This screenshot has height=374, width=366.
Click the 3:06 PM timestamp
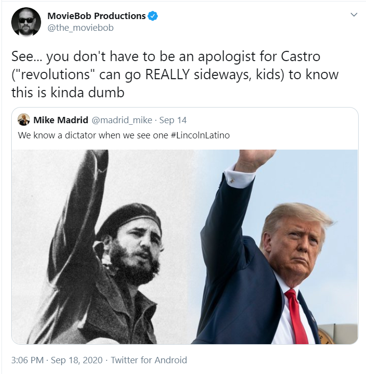pyautogui.click(x=27, y=360)
